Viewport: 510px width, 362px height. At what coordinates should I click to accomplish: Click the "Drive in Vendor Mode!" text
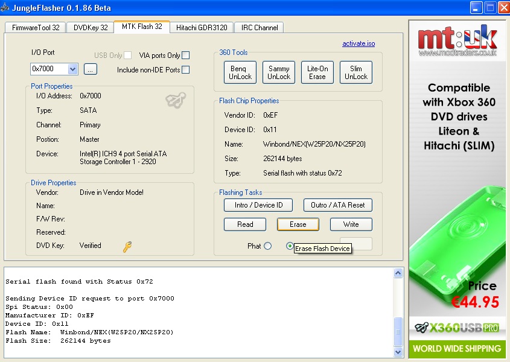[112, 192]
